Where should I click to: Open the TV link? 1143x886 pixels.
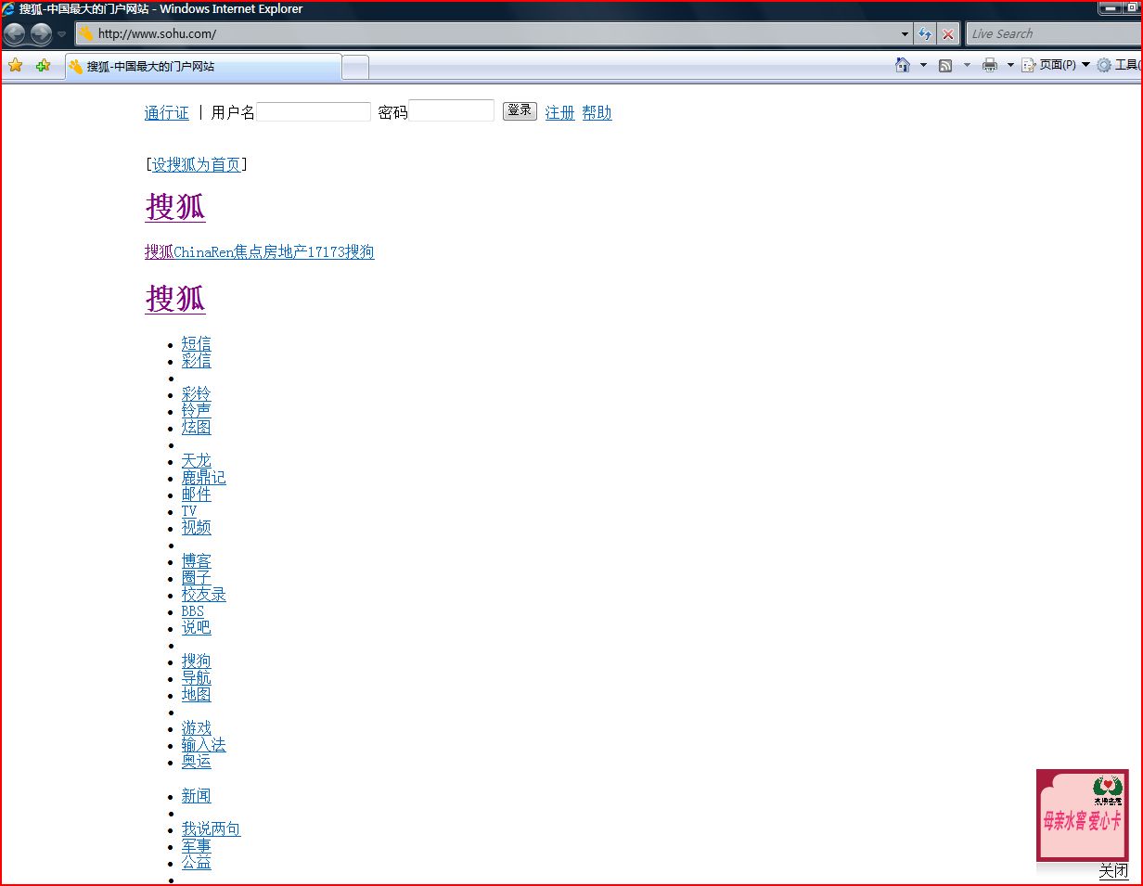tap(189, 511)
